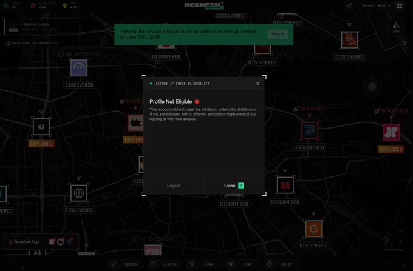Click the Bridge Funds link under Program Ended
This screenshot has width=413, height=271.
pyautogui.click(x=32, y=43)
